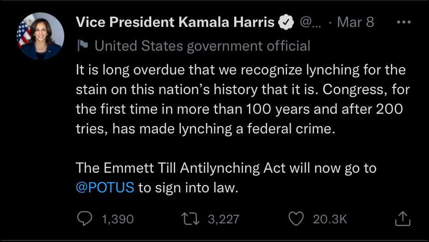
Task: Click the Emmett Till Antilynching Act sentence
Action: [226, 168]
